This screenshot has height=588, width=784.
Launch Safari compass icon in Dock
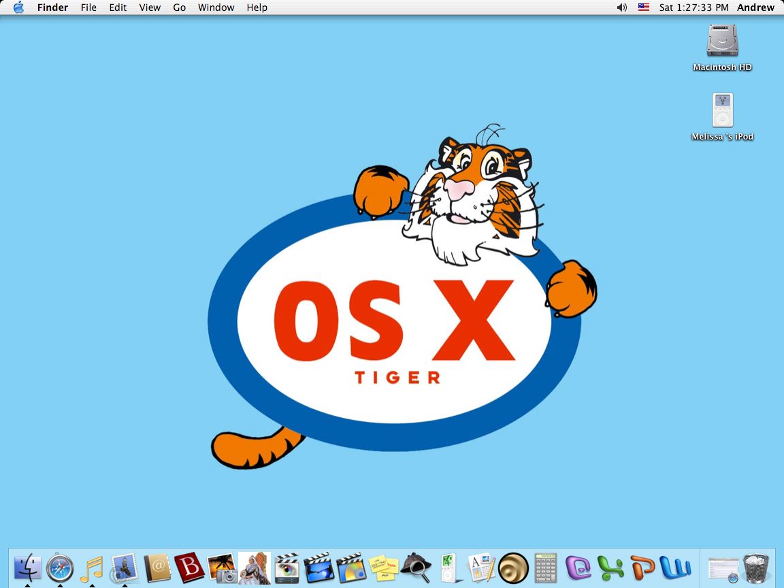(x=60, y=568)
